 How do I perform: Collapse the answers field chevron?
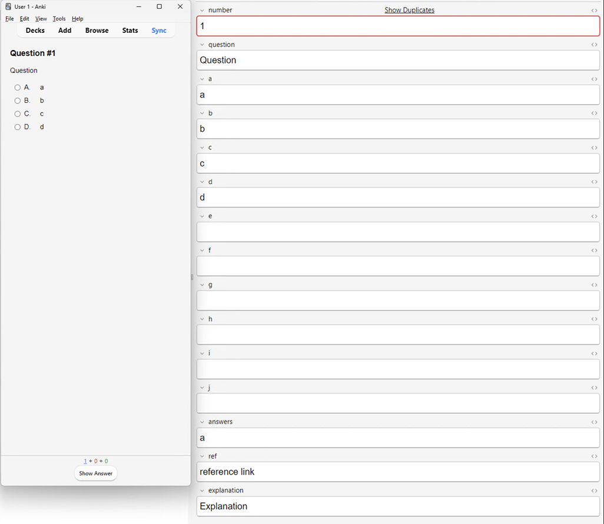tap(202, 422)
